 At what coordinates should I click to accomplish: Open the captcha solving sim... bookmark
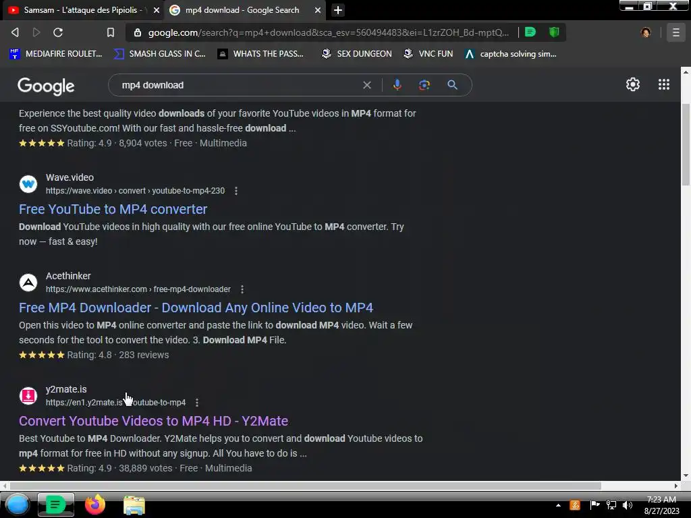coord(511,54)
